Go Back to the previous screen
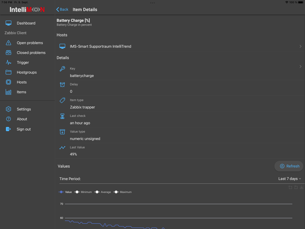Screen dimensions: 305x229 point(62,9)
